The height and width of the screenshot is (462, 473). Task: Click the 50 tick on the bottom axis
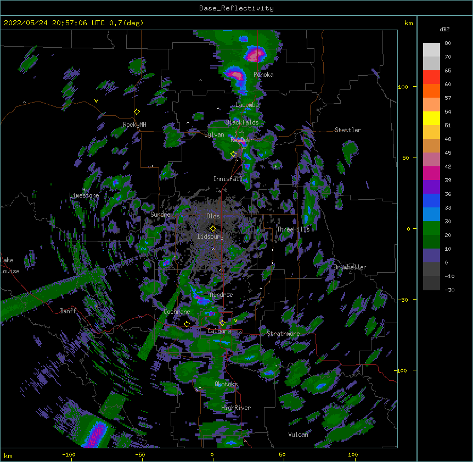pos(282,454)
